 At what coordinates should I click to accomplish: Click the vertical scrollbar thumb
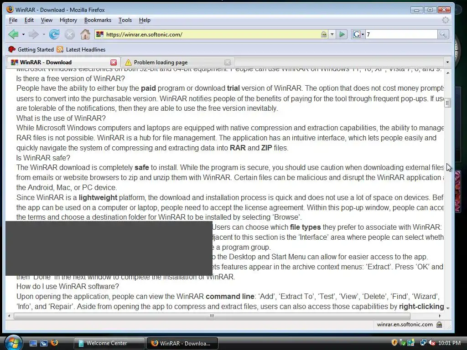tap(447, 103)
